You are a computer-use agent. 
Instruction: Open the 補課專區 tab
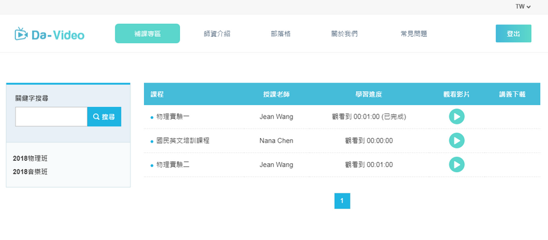[x=147, y=34]
